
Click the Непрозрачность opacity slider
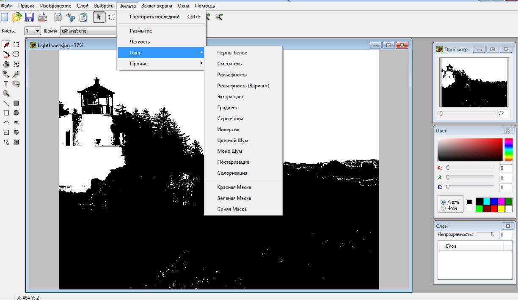(x=485, y=234)
